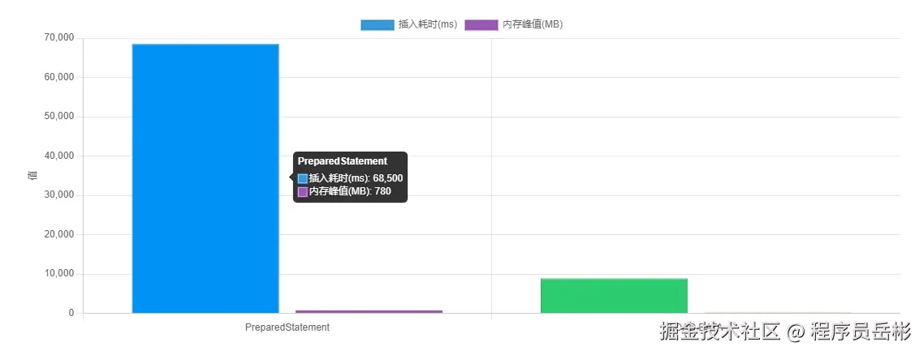Toggle the 内存峰值(MB) legend label
Screen dimensions: 924x355
pos(532,24)
